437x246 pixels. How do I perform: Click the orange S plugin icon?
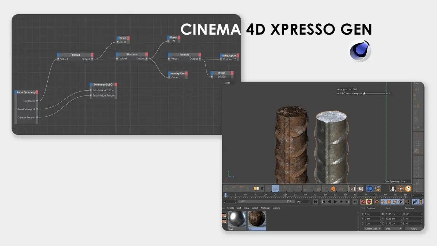click(408, 189)
